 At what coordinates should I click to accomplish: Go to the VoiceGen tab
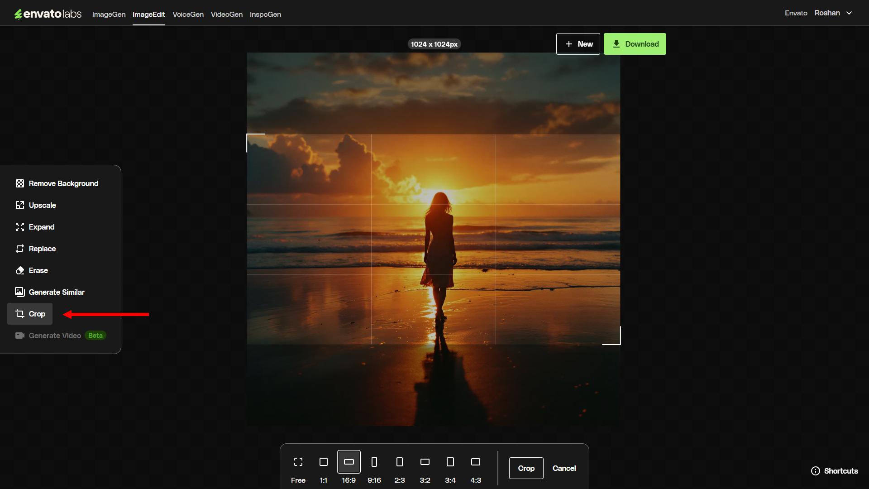point(188,14)
